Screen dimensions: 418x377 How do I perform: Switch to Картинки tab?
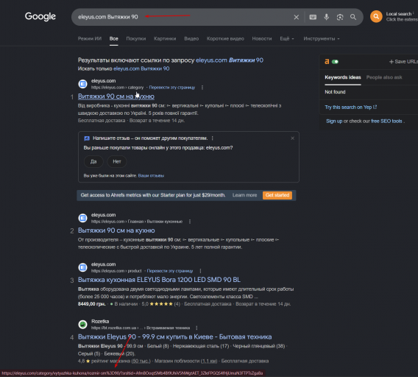pos(165,39)
